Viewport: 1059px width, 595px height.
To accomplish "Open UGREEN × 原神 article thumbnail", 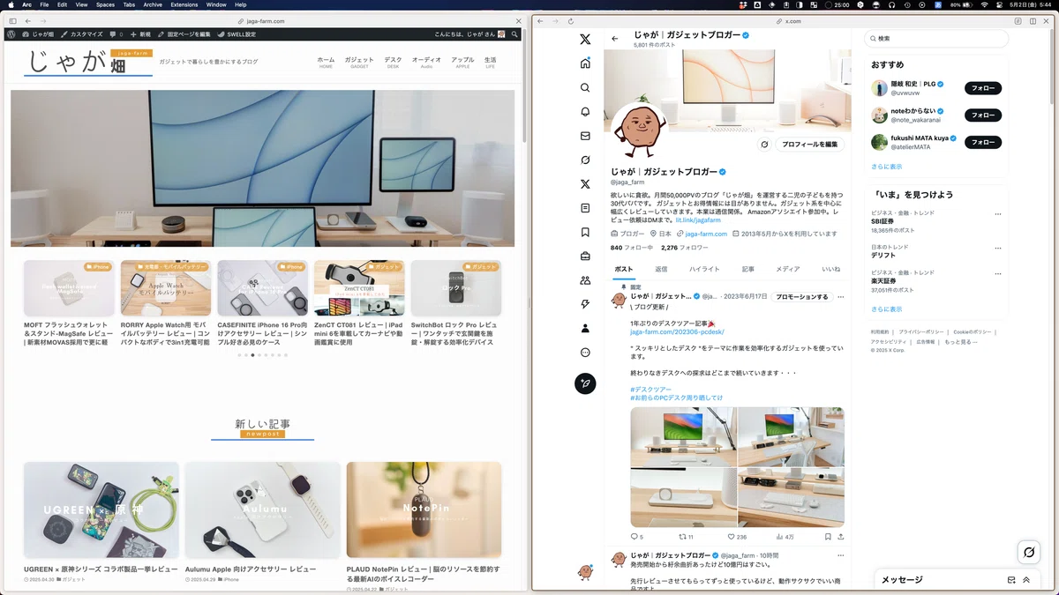I will point(101,510).
